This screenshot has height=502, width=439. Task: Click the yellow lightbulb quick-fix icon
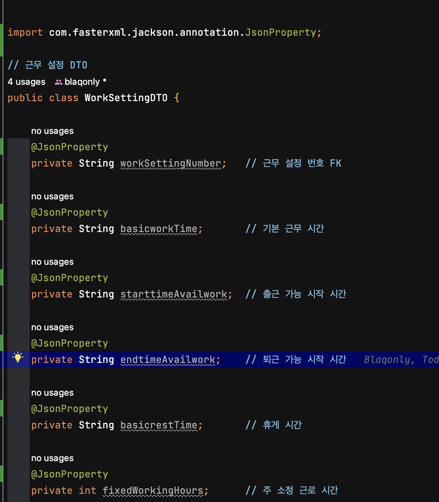pyautogui.click(x=18, y=358)
